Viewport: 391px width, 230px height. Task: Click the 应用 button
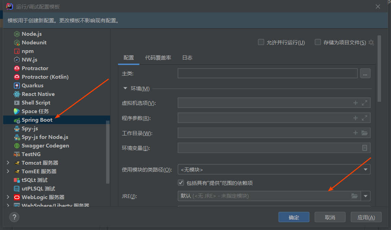pos(366,217)
